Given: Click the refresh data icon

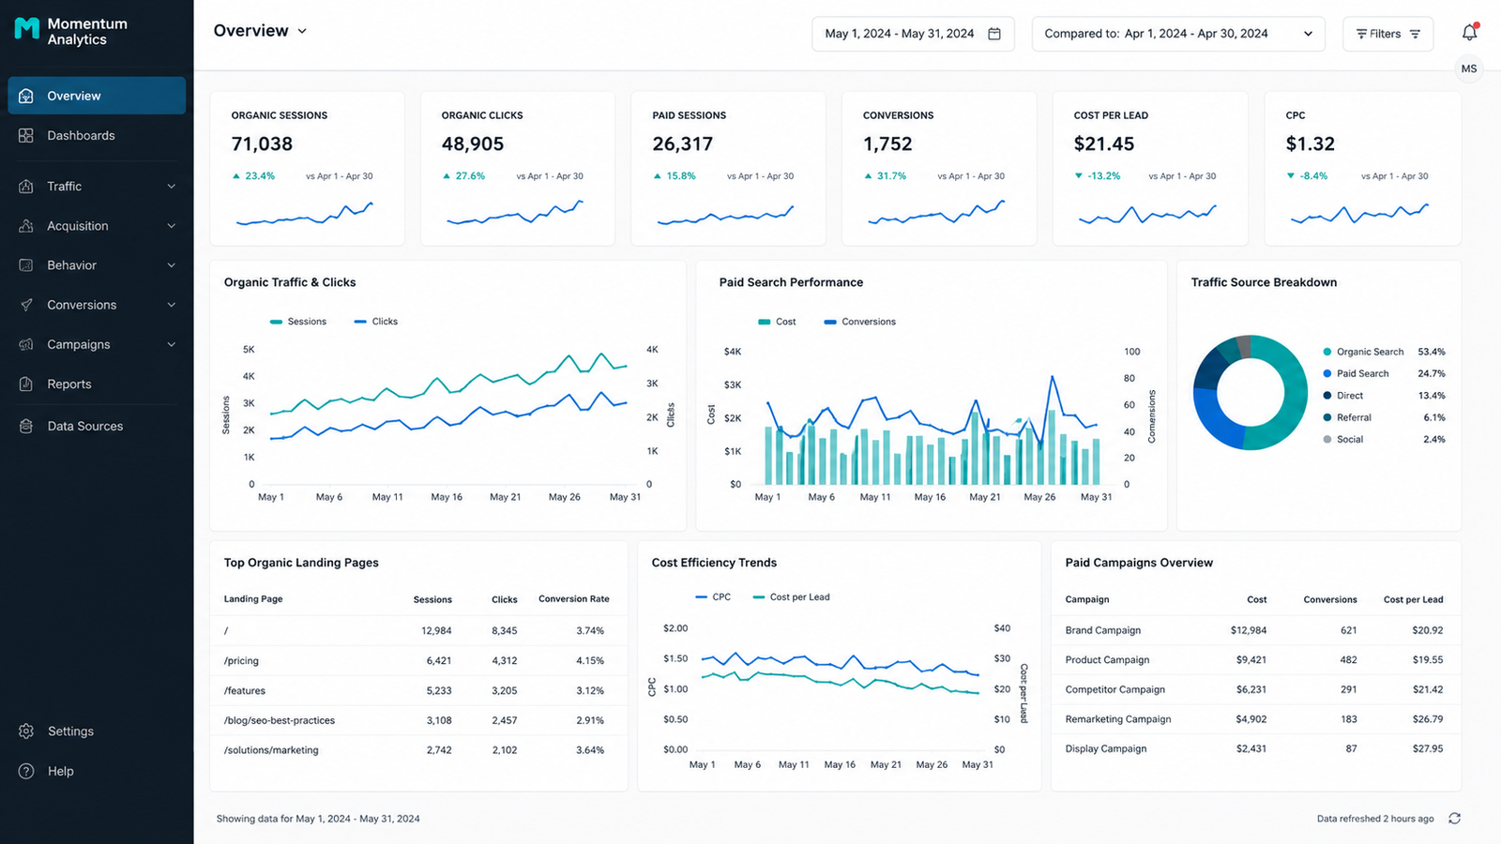Looking at the screenshot, I should click(1454, 819).
